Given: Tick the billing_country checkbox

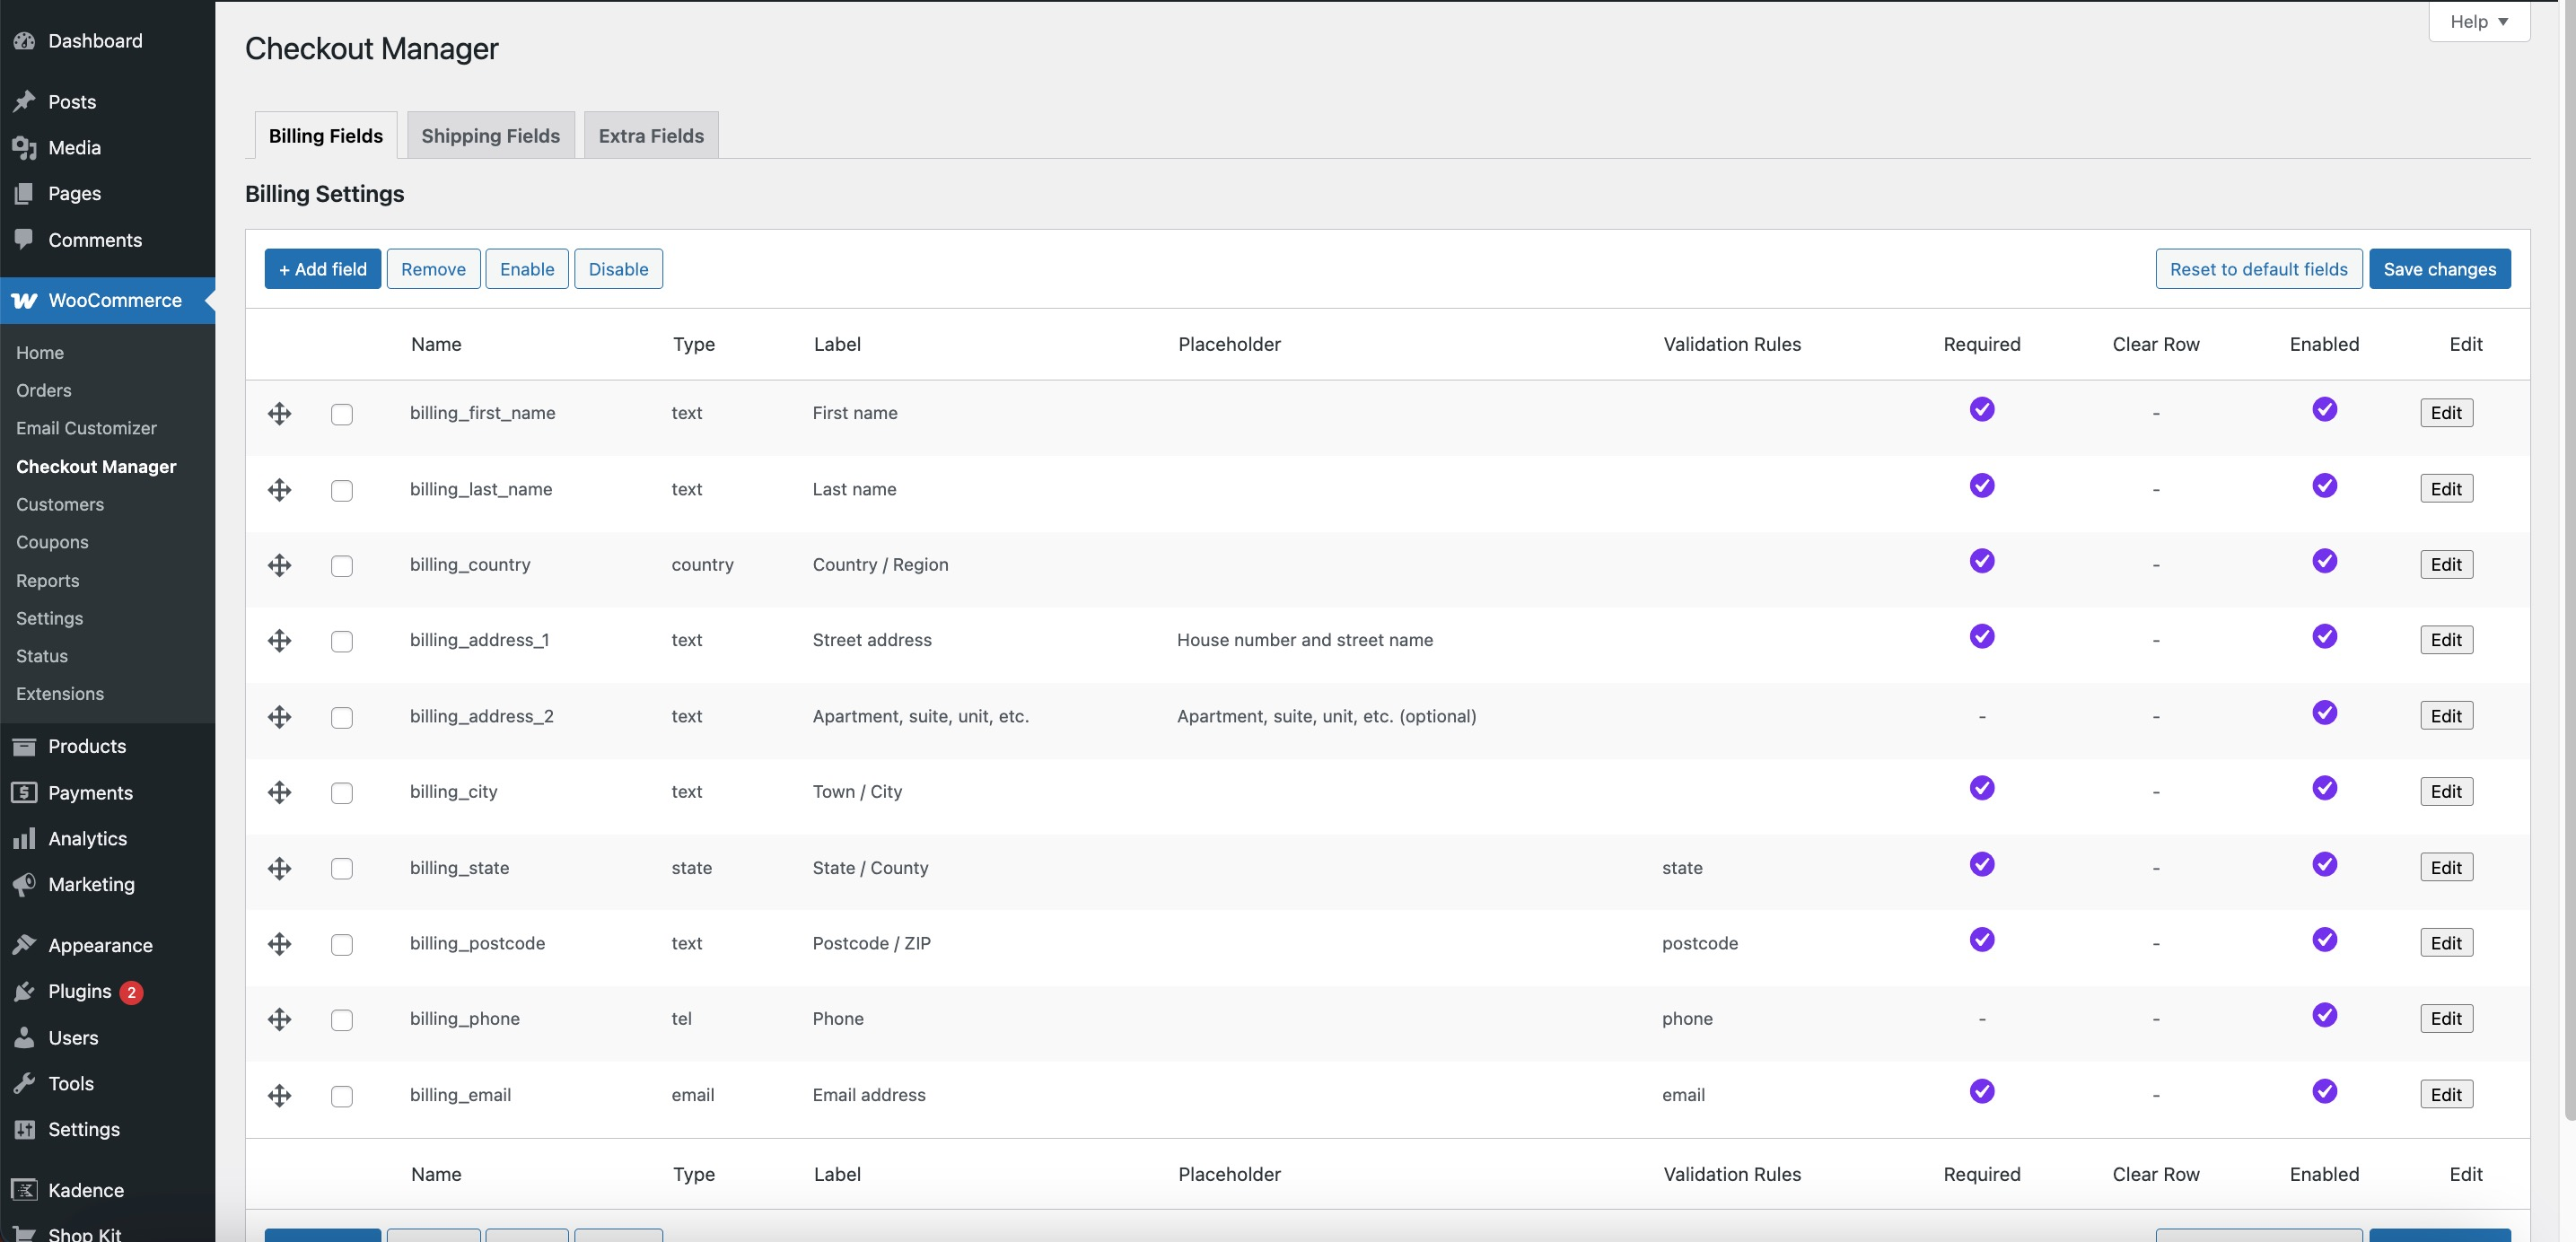Looking at the screenshot, I should click(x=343, y=566).
